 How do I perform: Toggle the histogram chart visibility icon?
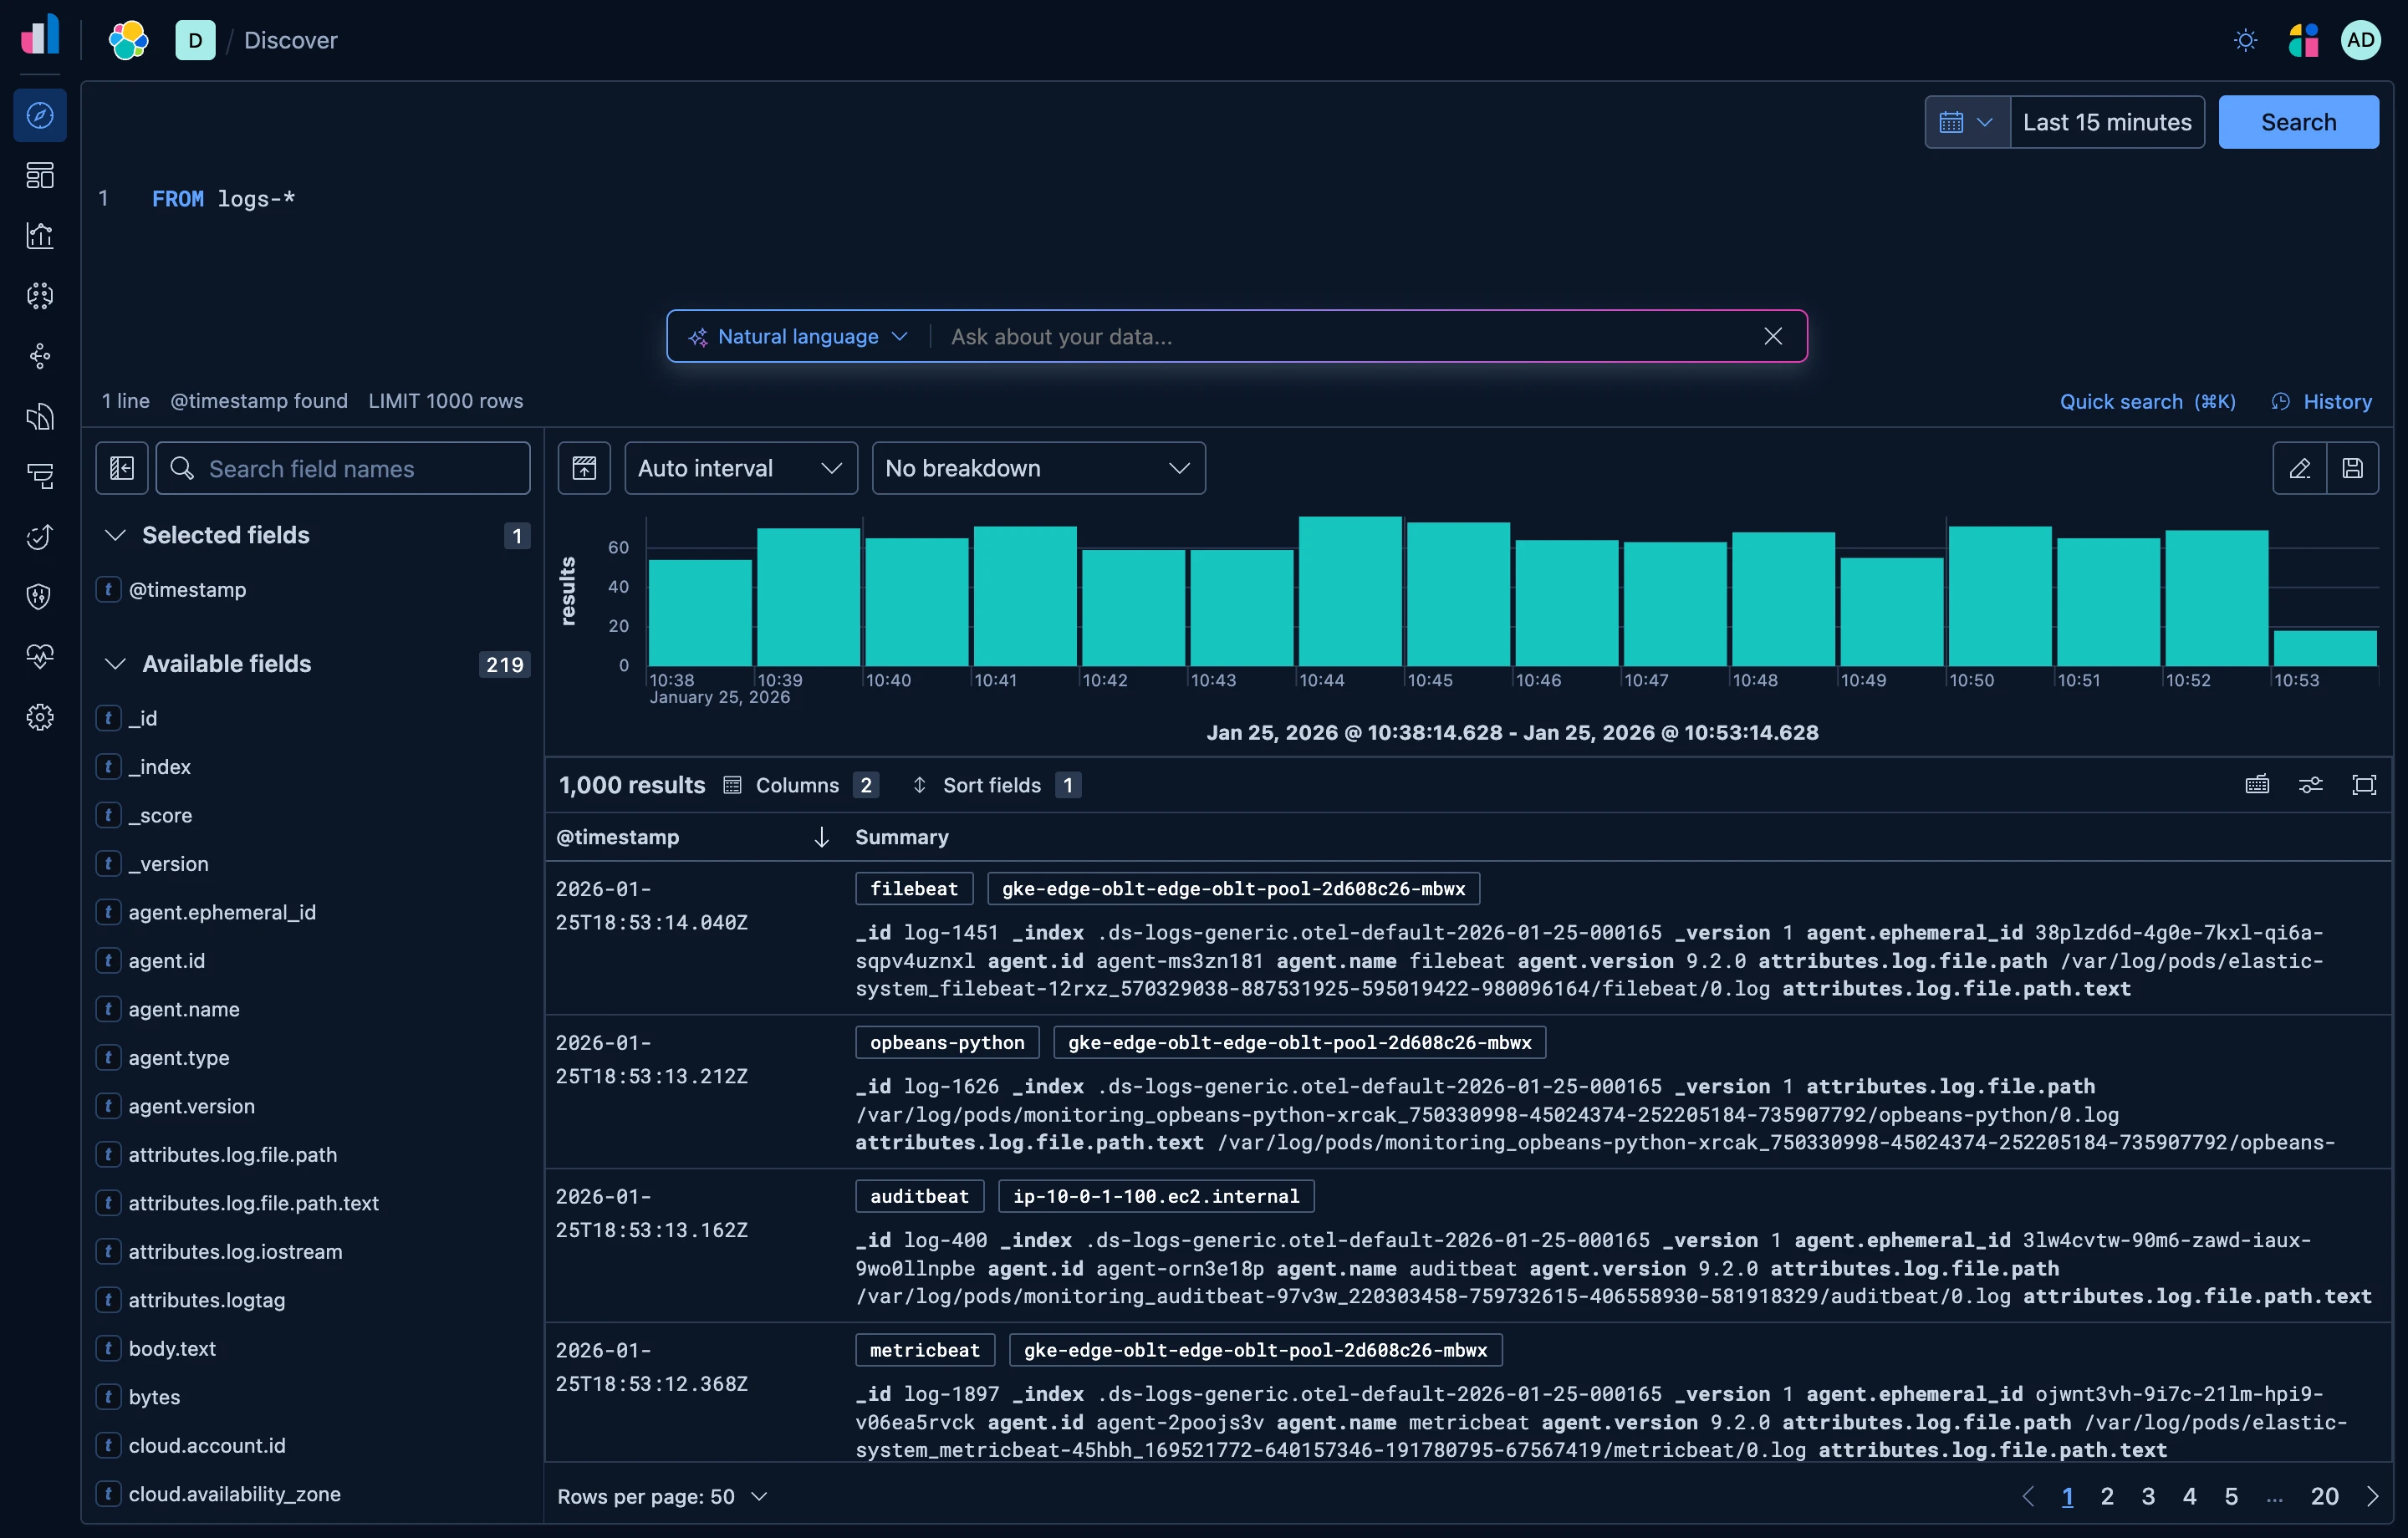584,468
